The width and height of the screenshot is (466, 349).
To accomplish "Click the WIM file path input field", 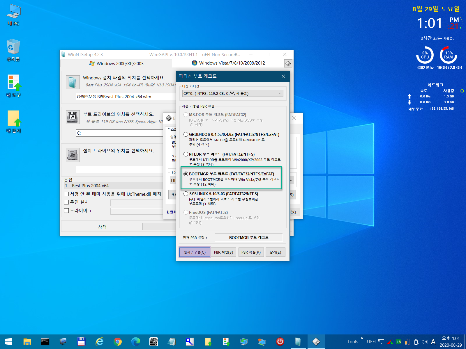I will click(126, 97).
